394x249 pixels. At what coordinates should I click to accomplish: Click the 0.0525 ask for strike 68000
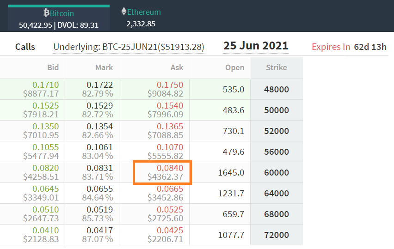point(170,210)
